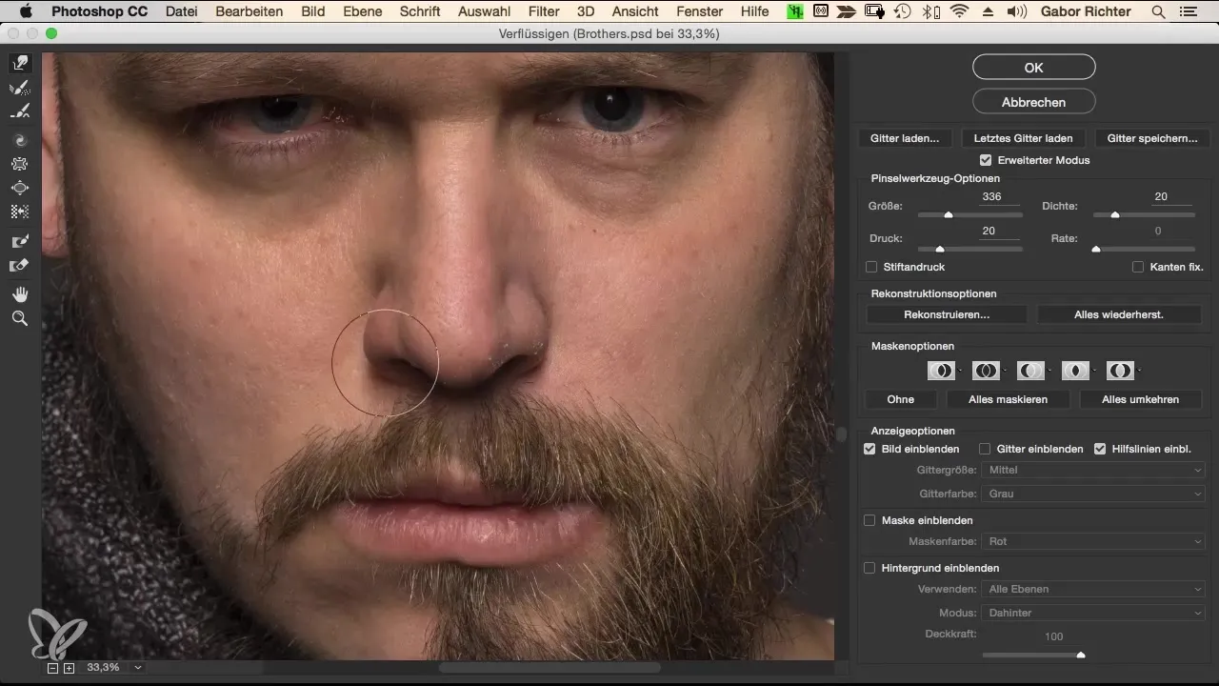Click the Bluetooth menu bar icon
This screenshot has height=686, width=1219.
(930, 11)
